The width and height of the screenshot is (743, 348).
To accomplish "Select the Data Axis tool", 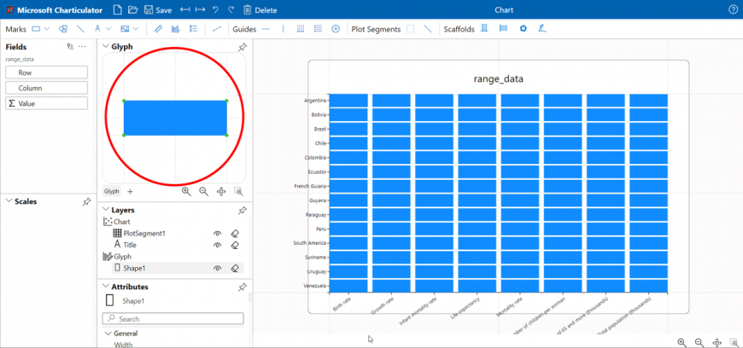I will coord(158,29).
